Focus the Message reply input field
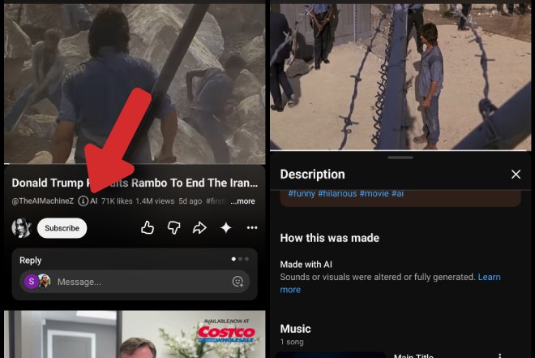The height and width of the screenshot is (358, 535). click(x=135, y=282)
